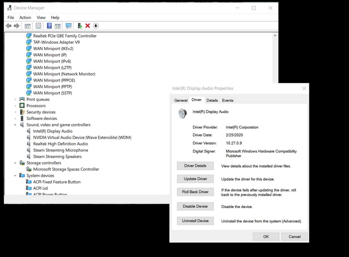Click the Update Driver button

pos(195,179)
